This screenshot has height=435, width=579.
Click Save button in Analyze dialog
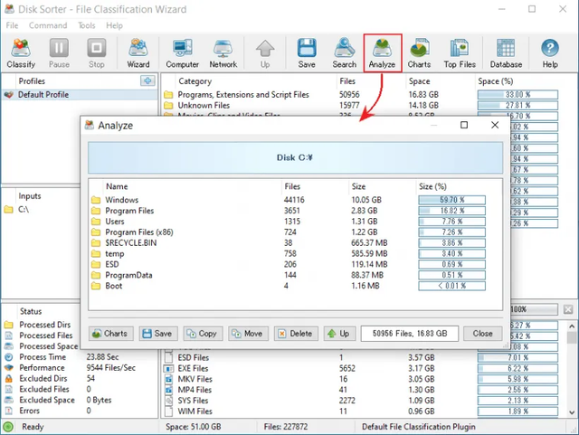click(x=158, y=334)
